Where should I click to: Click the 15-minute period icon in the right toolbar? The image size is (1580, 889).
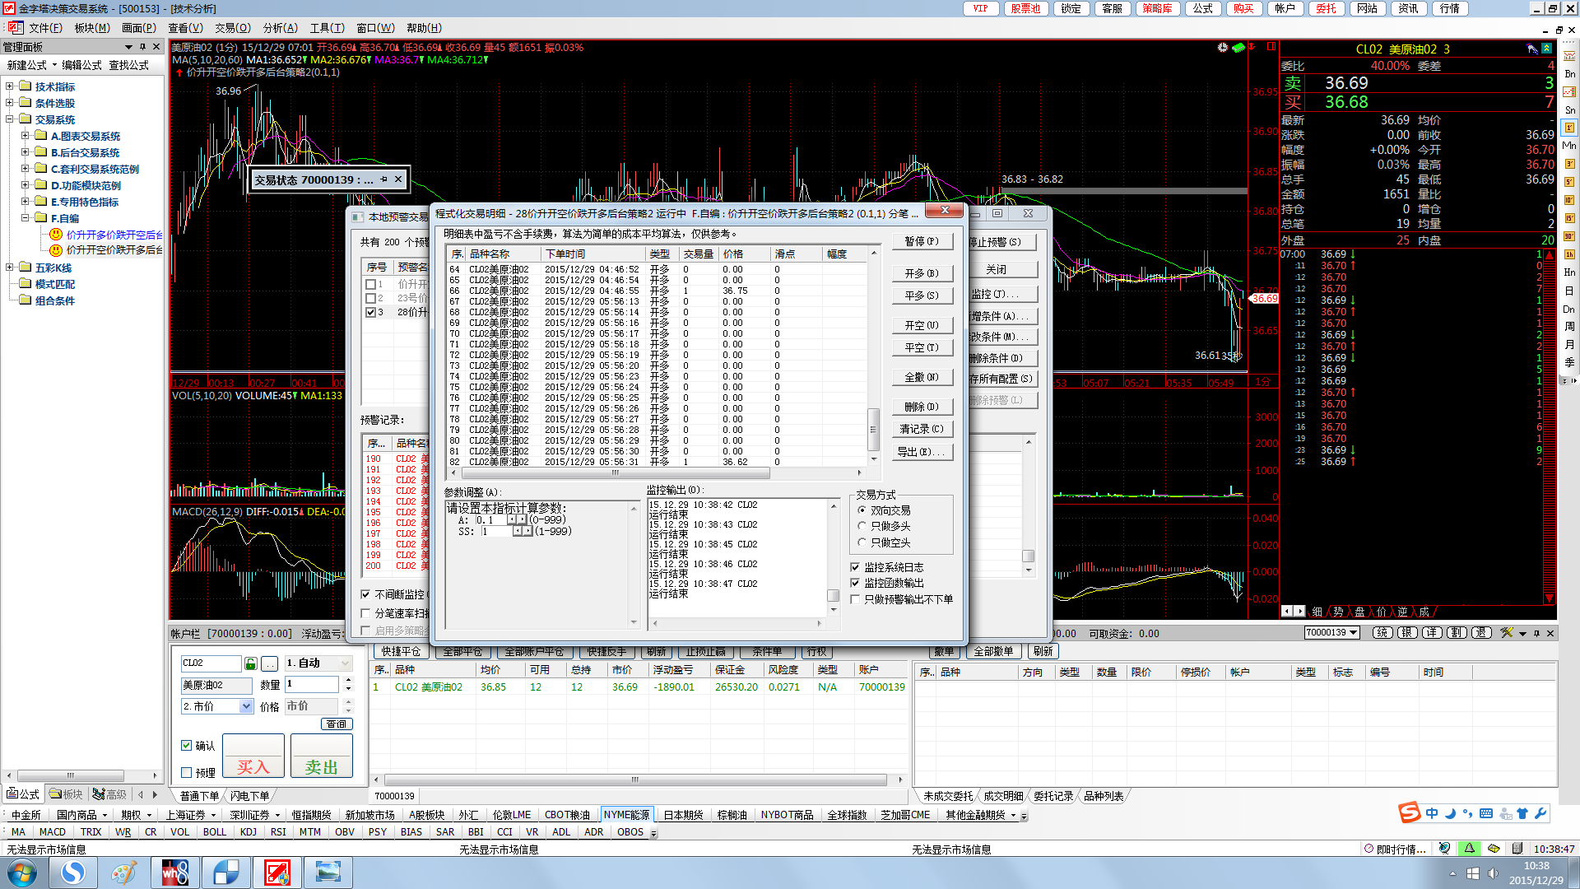pyautogui.click(x=1569, y=218)
